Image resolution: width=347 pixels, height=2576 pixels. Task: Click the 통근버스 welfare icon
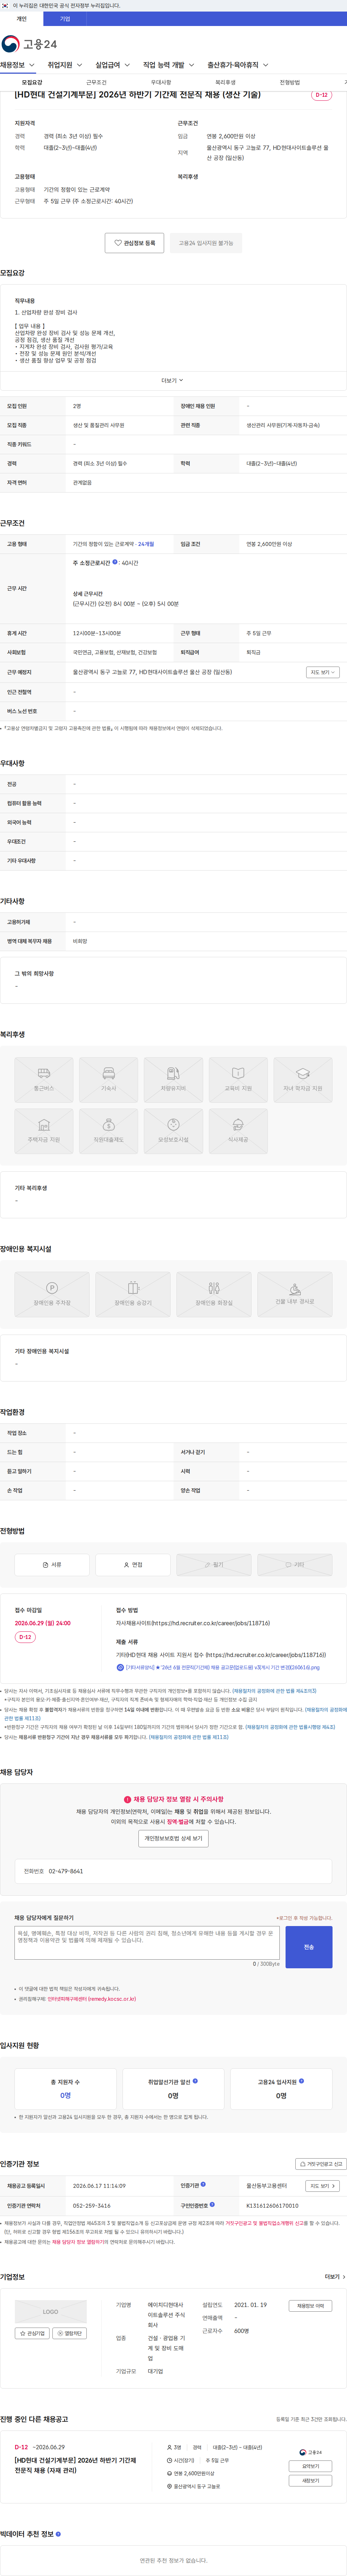point(44,1080)
